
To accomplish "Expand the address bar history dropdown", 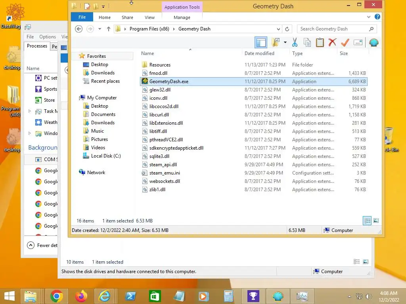I will 278,29.
